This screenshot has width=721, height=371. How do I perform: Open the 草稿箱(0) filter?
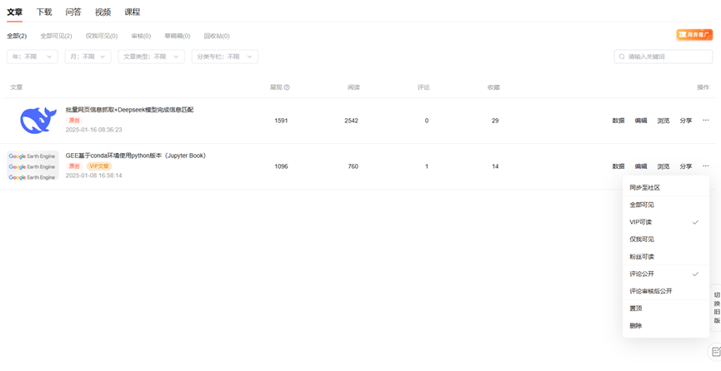[178, 36]
